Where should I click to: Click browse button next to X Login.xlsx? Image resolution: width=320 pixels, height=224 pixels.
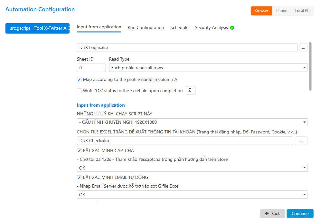pyautogui.click(x=303, y=48)
